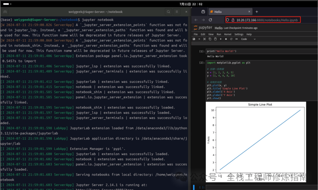The height and width of the screenshot is (190, 318).
Task: Click the browser address bar URL
Action: (x=267, y=20)
